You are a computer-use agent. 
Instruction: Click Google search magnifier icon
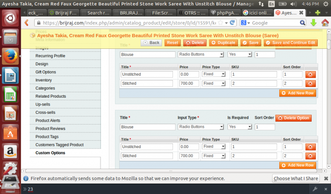pyautogui.click(x=302, y=23)
